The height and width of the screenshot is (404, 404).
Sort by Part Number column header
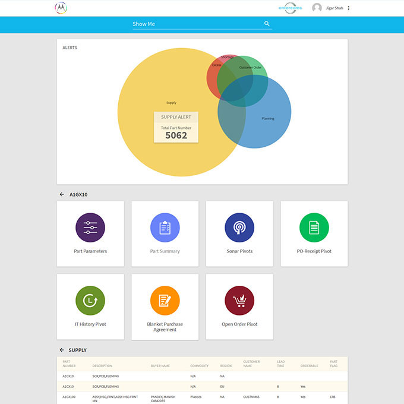[69, 364]
